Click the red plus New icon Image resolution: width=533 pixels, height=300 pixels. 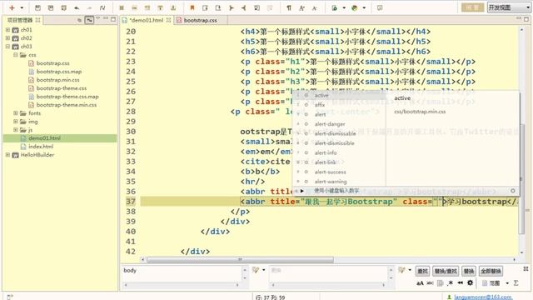click(x=12, y=7)
